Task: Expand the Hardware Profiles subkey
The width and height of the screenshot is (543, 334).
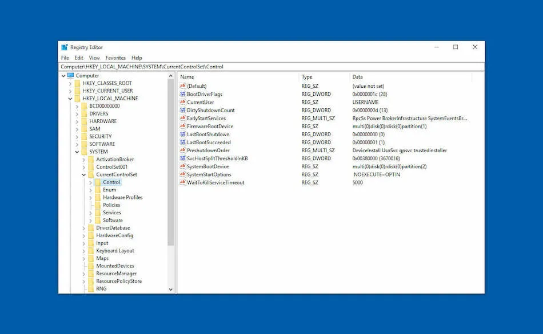Action: (90, 197)
